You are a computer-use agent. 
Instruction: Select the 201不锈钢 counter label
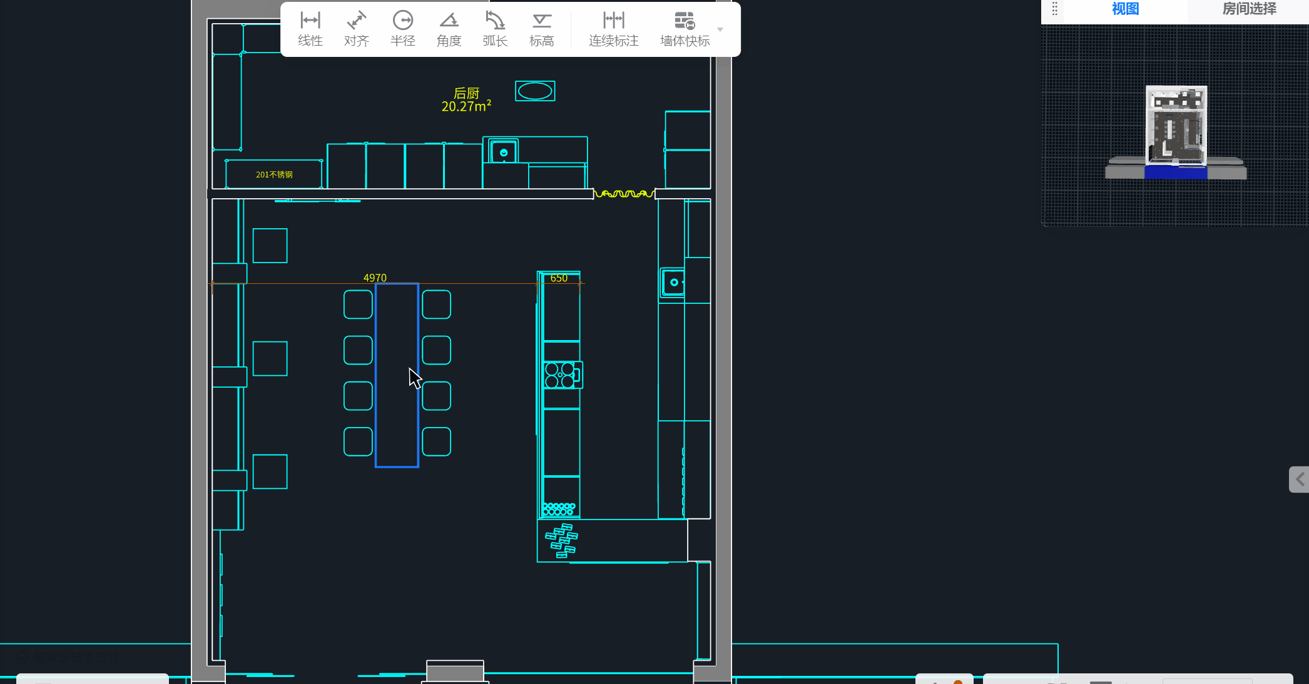point(274,174)
